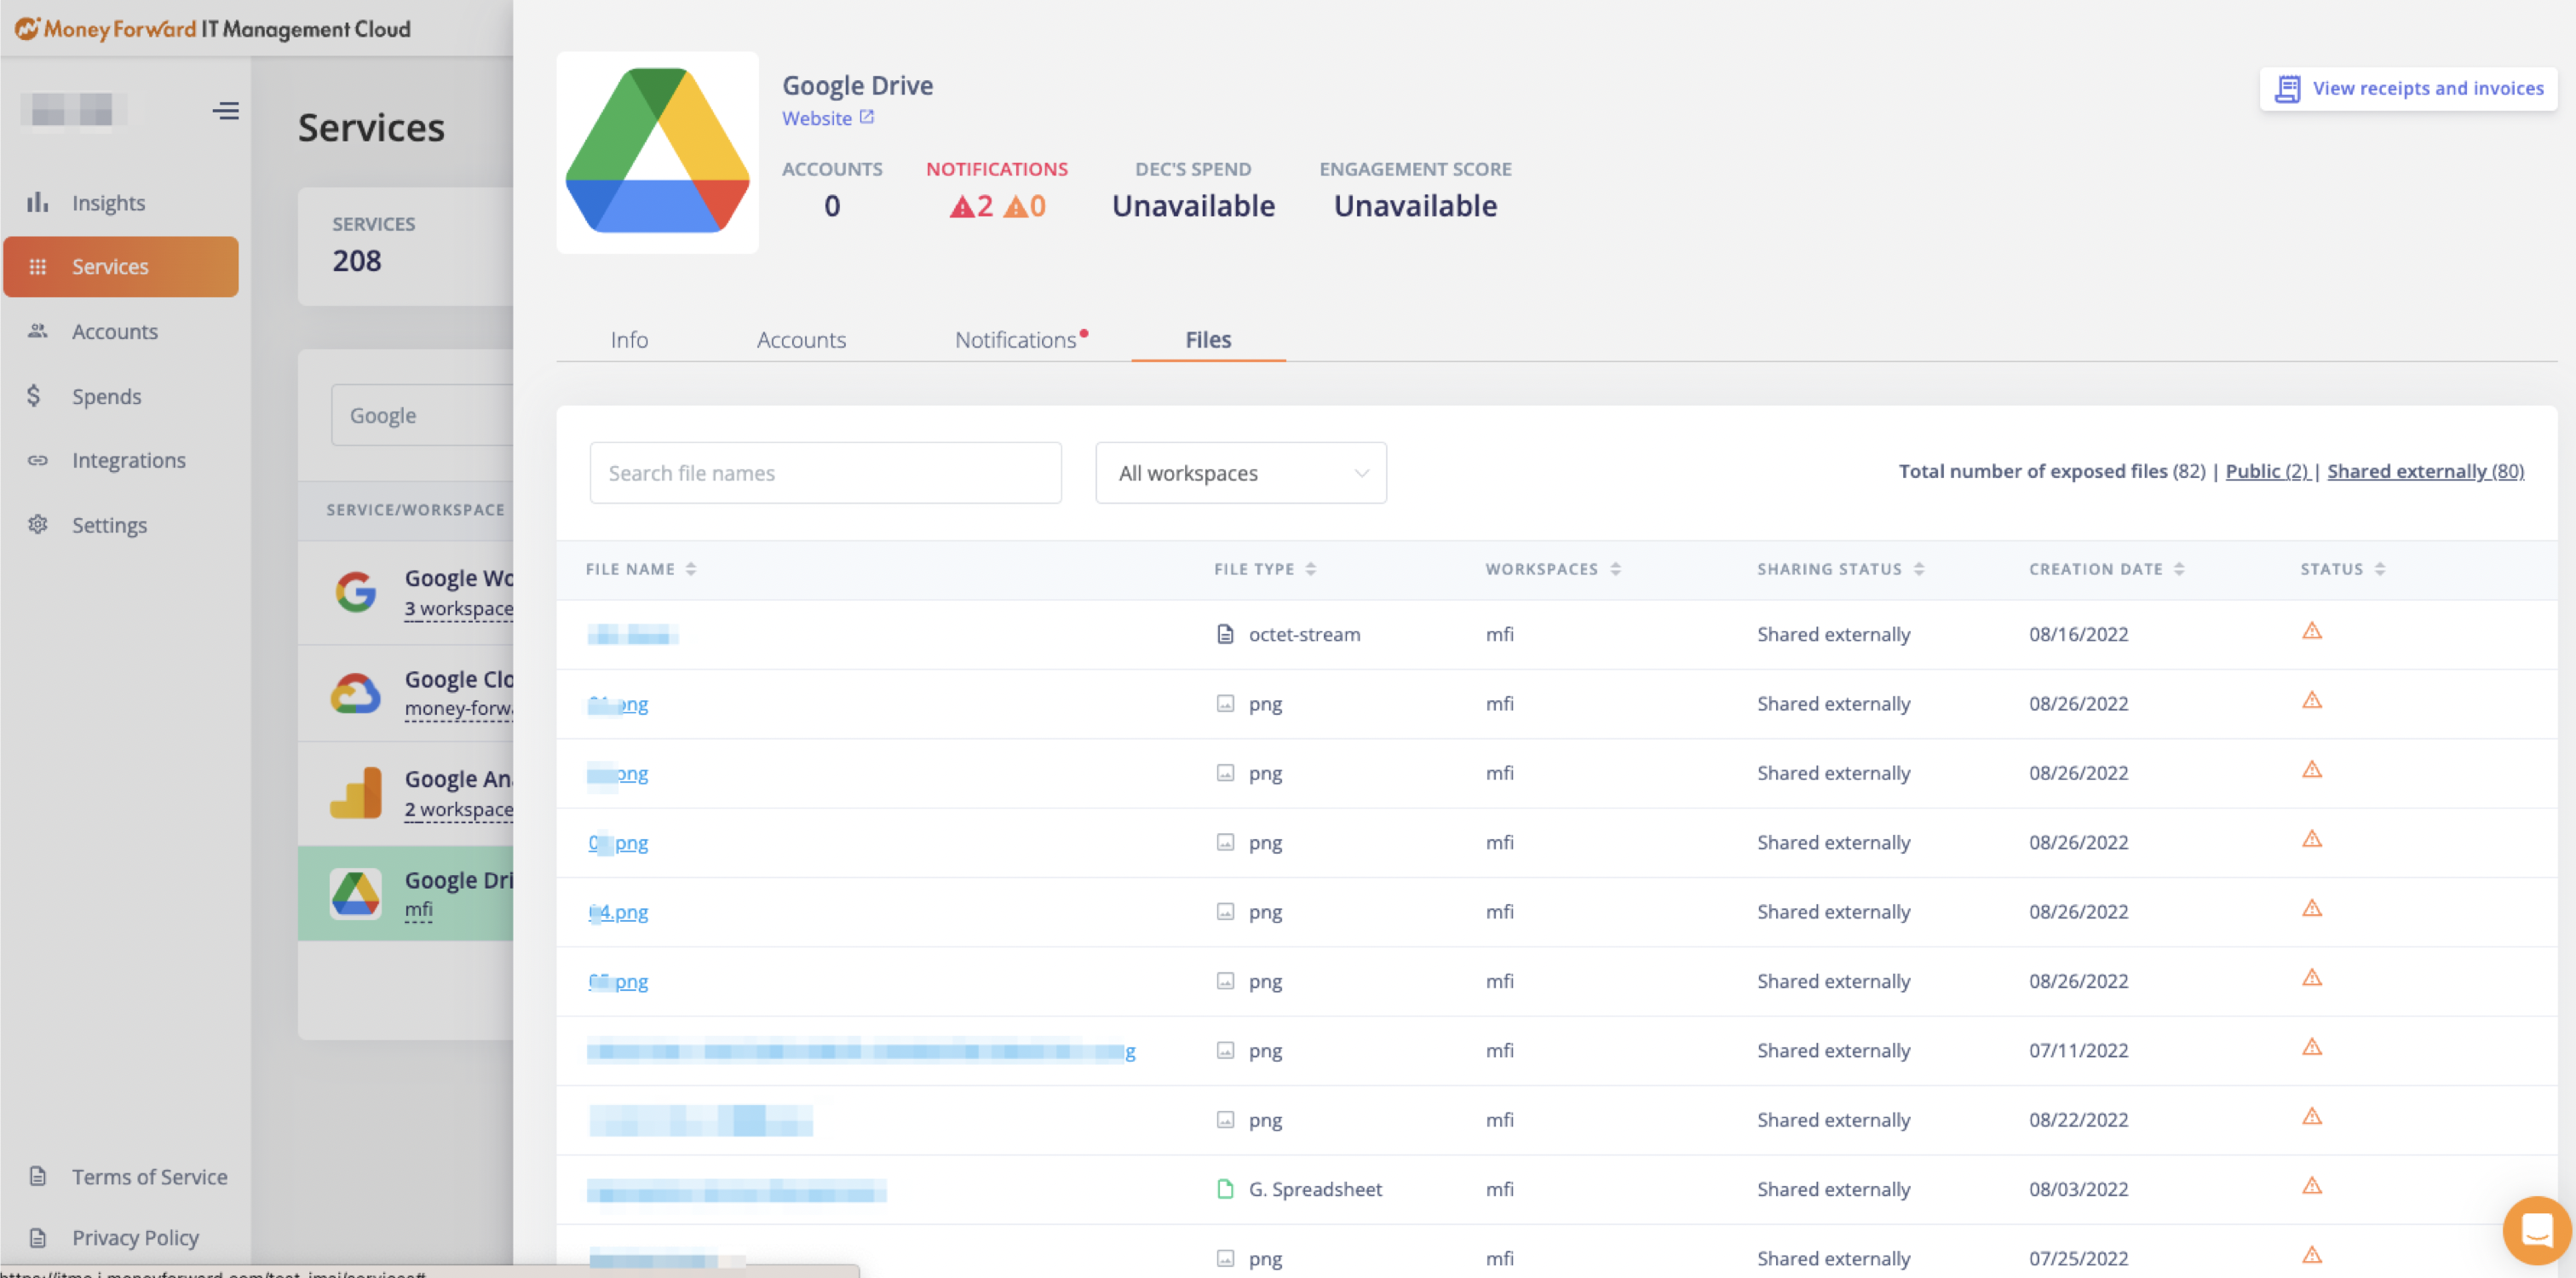
Task: Filter by Shared externally (80) link
Action: (2425, 471)
